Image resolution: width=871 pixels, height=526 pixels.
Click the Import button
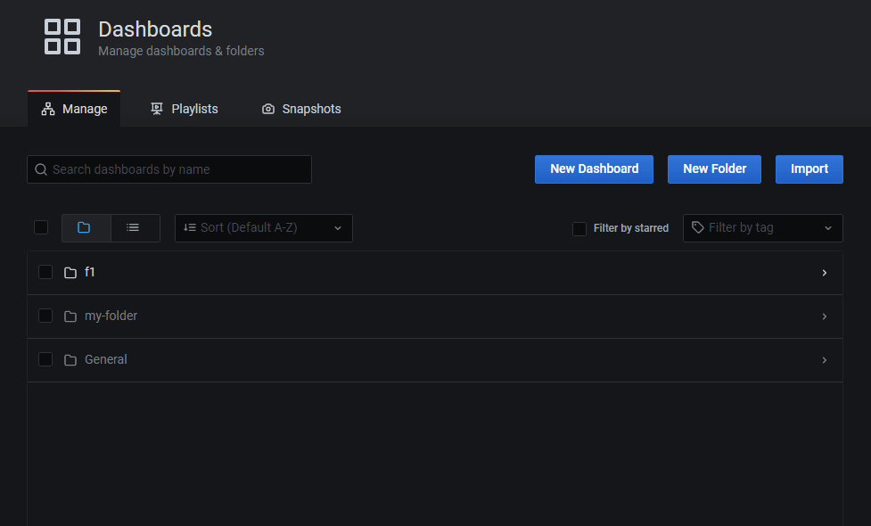pyautogui.click(x=809, y=168)
